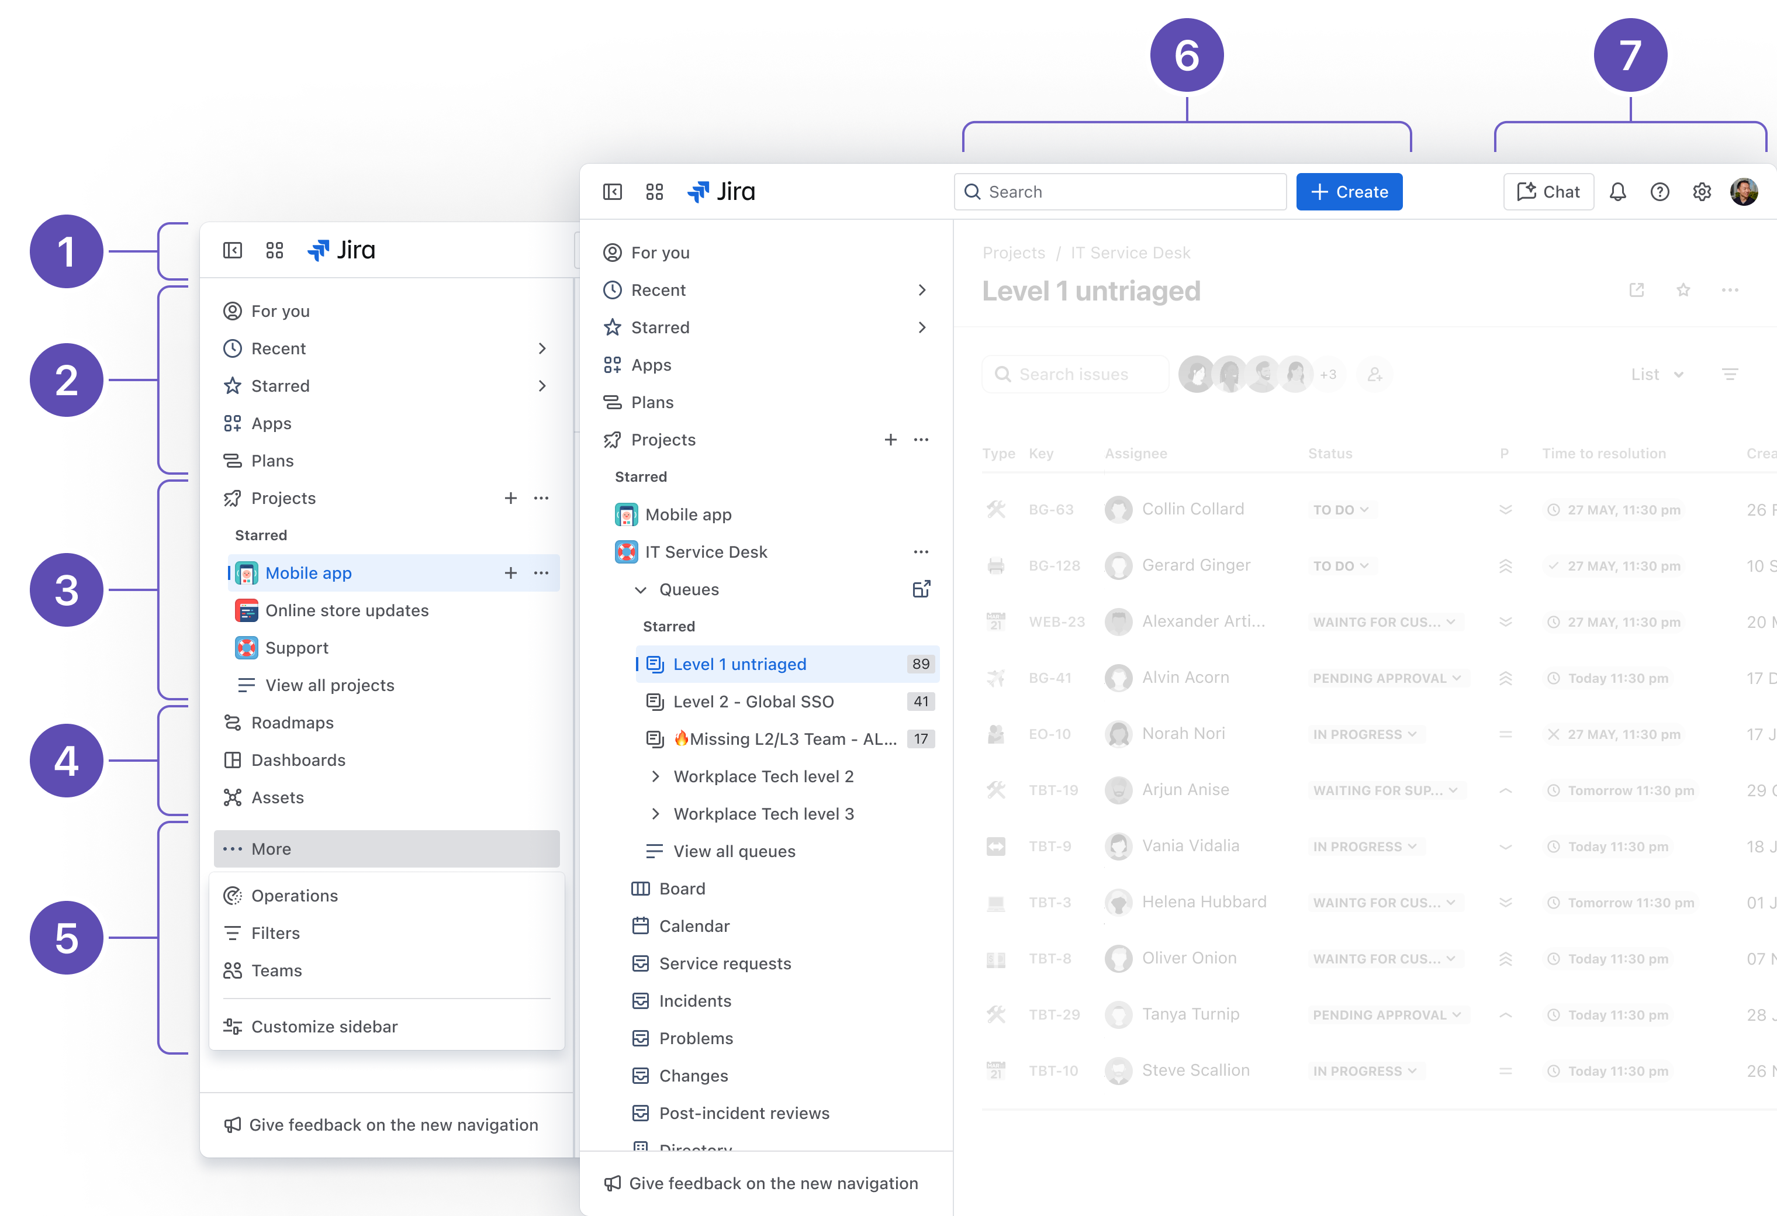Viewport: 1777px width, 1216px height.
Task: Star the Level 1 untriaged queue
Action: tap(1683, 291)
